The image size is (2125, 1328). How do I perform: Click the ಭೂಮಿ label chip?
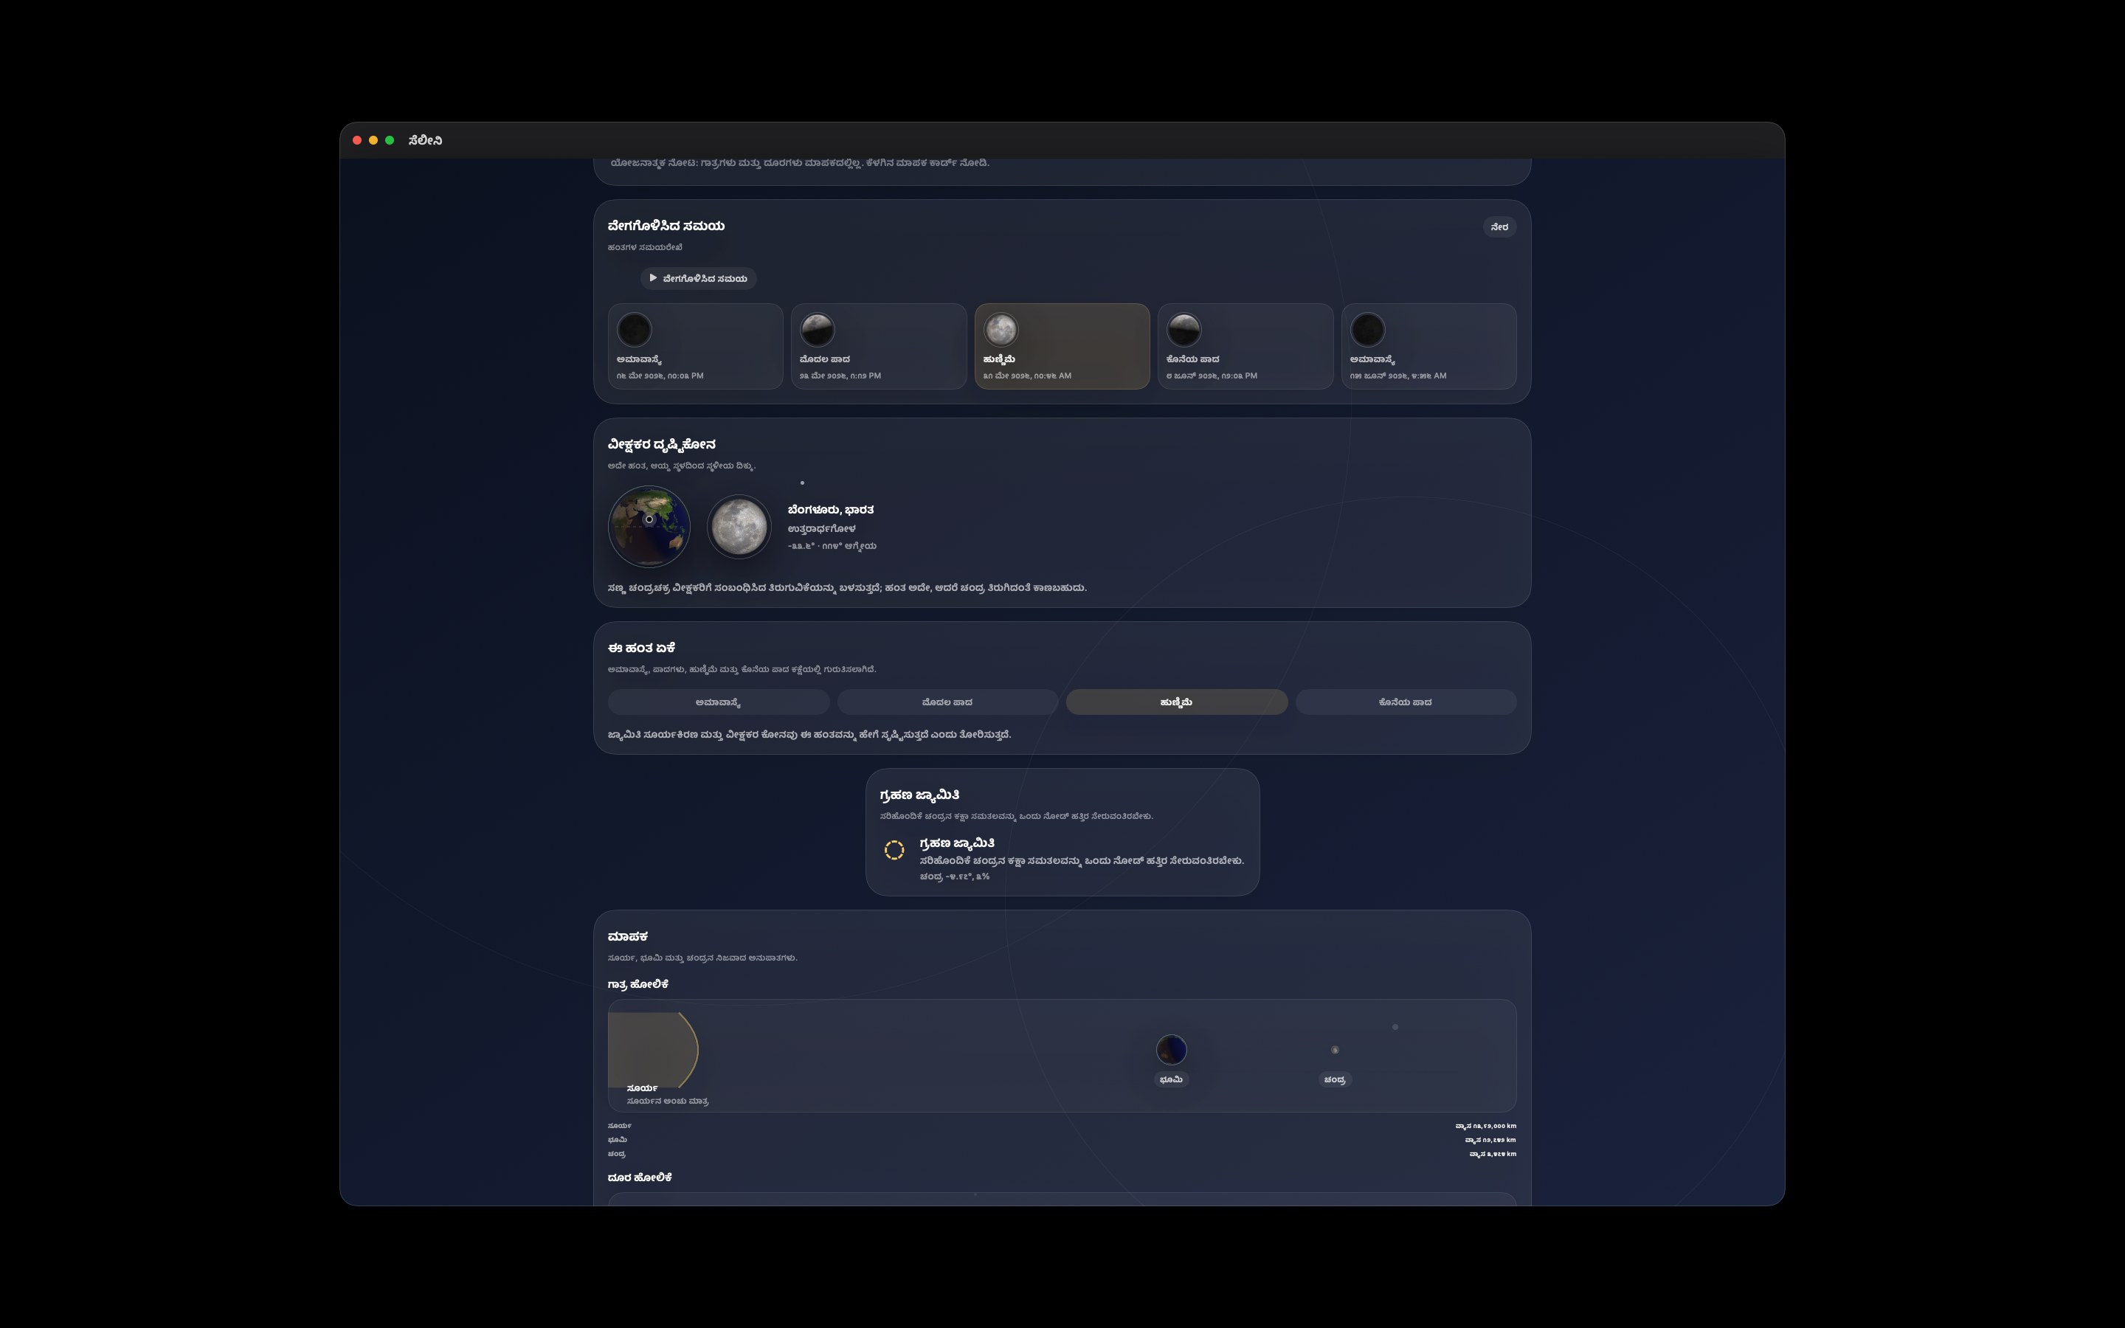tap(1172, 1079)
